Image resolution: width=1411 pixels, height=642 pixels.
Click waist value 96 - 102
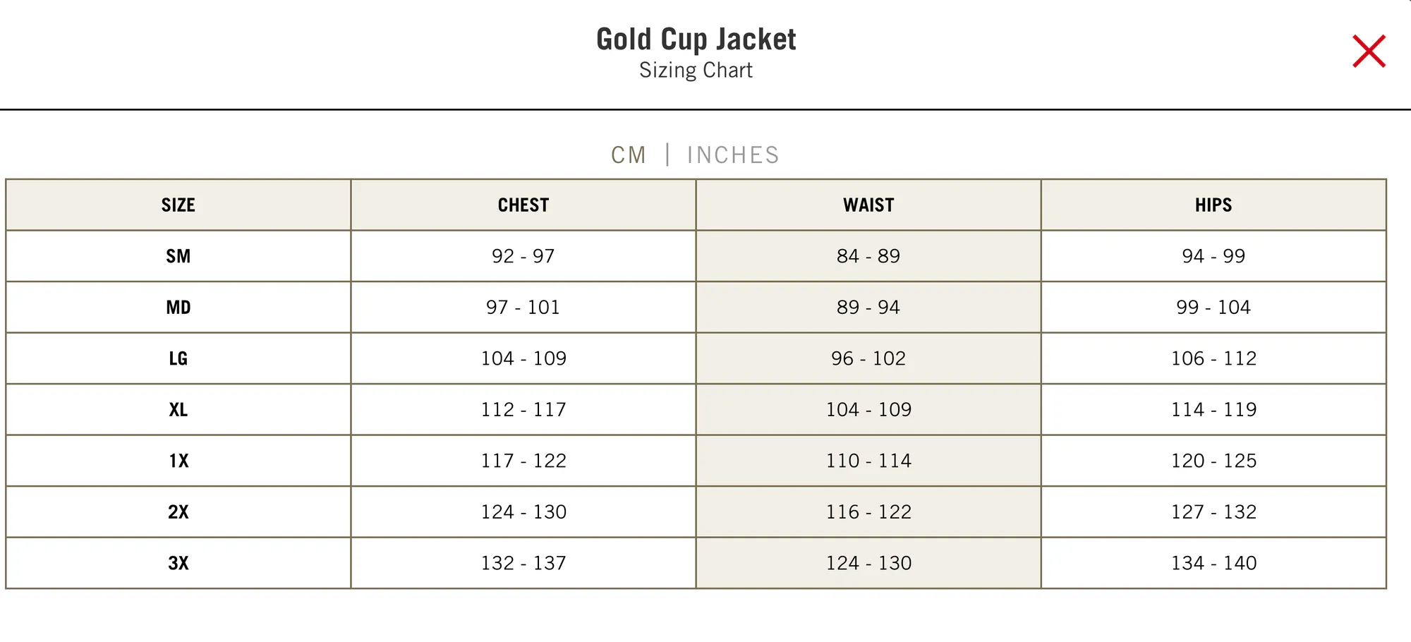(x=868, y=358)
